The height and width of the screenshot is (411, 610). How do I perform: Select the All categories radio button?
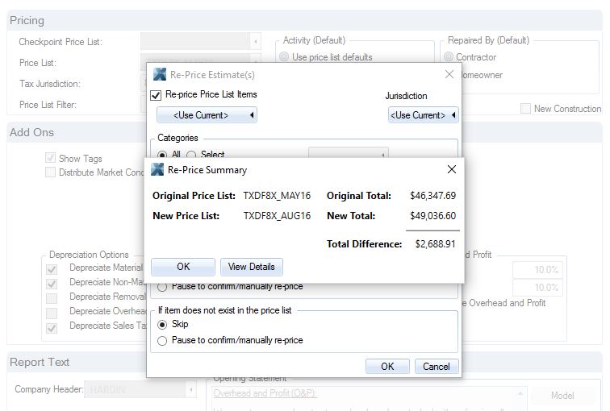coord(163,155)
